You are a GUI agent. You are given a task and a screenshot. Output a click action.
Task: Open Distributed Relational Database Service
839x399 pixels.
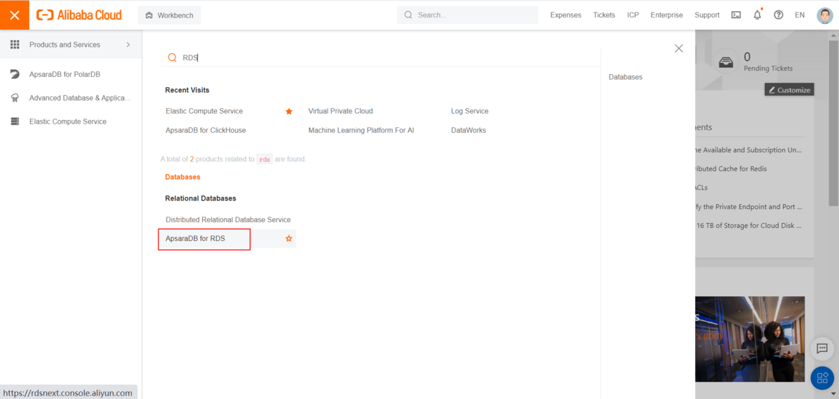click(228, 219)
